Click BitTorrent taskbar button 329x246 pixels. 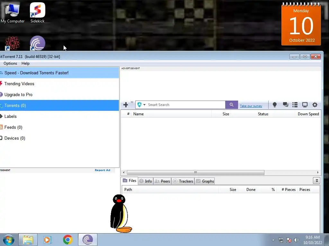88,240
